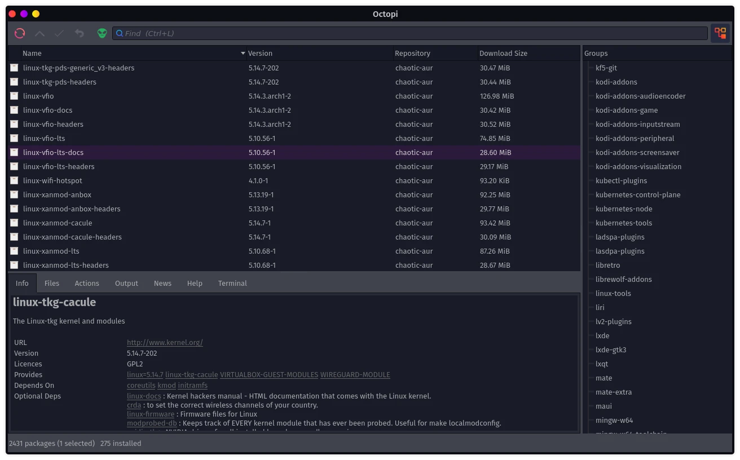Toggle the green alien AUR icon
Image resolution: width=740 pixels, height=460 pixels.
pos(102,33)
